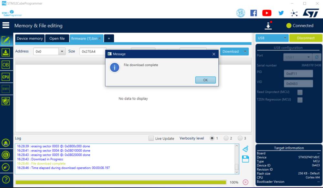Click the update download notification icon
Screen dimensions: 323x188
click(x=268, y=26)
